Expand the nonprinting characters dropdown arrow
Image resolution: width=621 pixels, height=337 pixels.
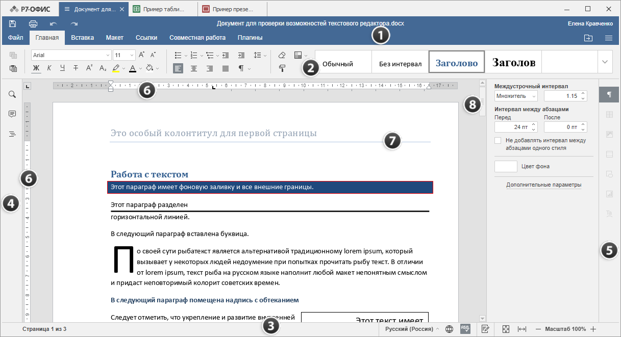pyautogui.click(x=250, y=68)
